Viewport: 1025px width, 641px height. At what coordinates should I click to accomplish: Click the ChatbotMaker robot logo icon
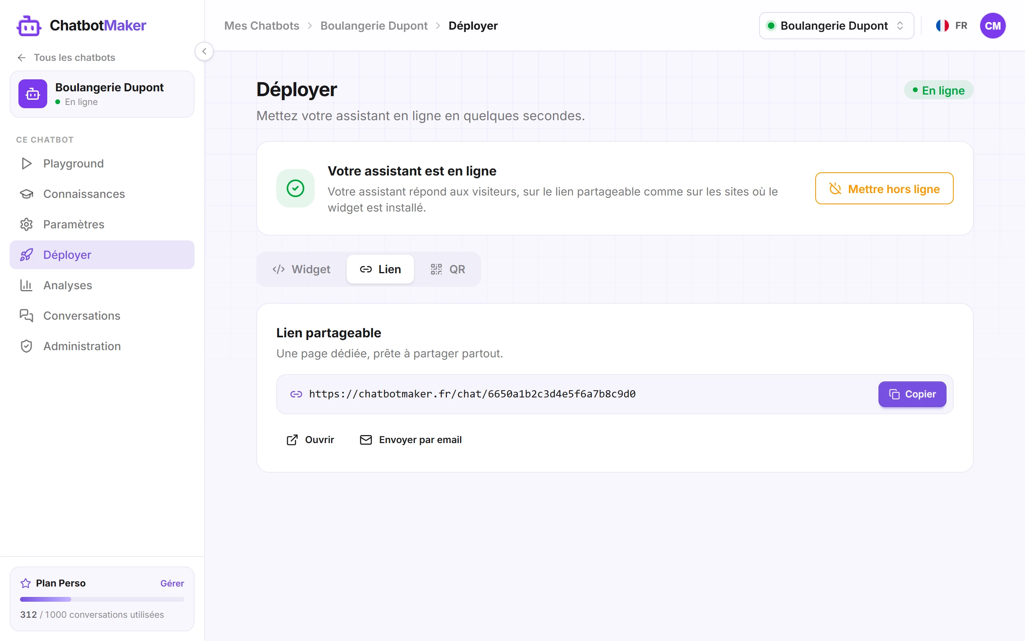pos(29,26)
